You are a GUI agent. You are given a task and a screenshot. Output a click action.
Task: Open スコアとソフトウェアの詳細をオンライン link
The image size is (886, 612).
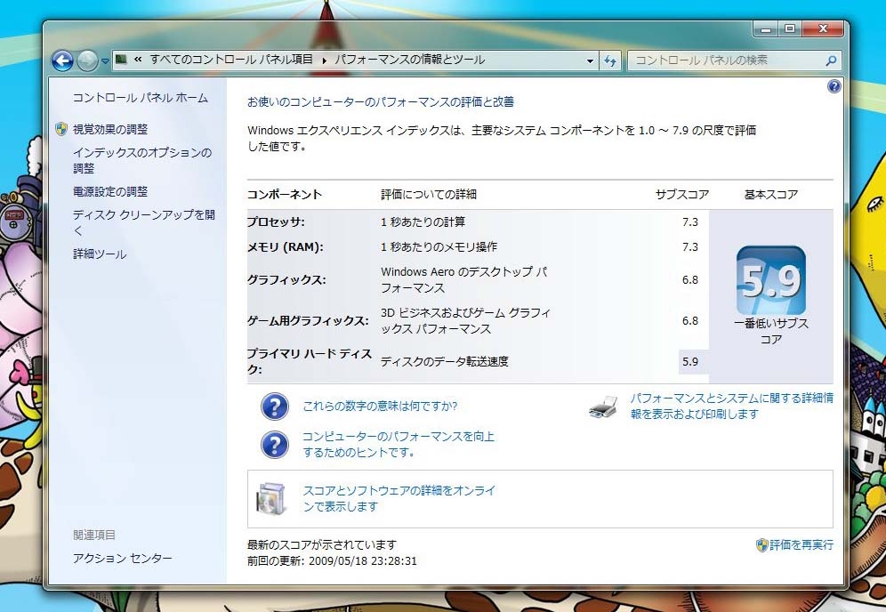pos(399,498)
